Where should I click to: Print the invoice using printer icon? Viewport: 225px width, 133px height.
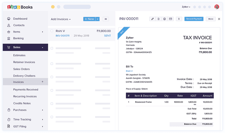pos(164,19)
